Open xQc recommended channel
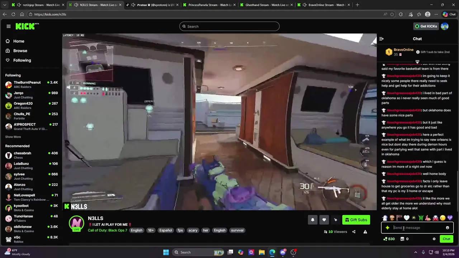459x258 pixels. coord(32,239)
